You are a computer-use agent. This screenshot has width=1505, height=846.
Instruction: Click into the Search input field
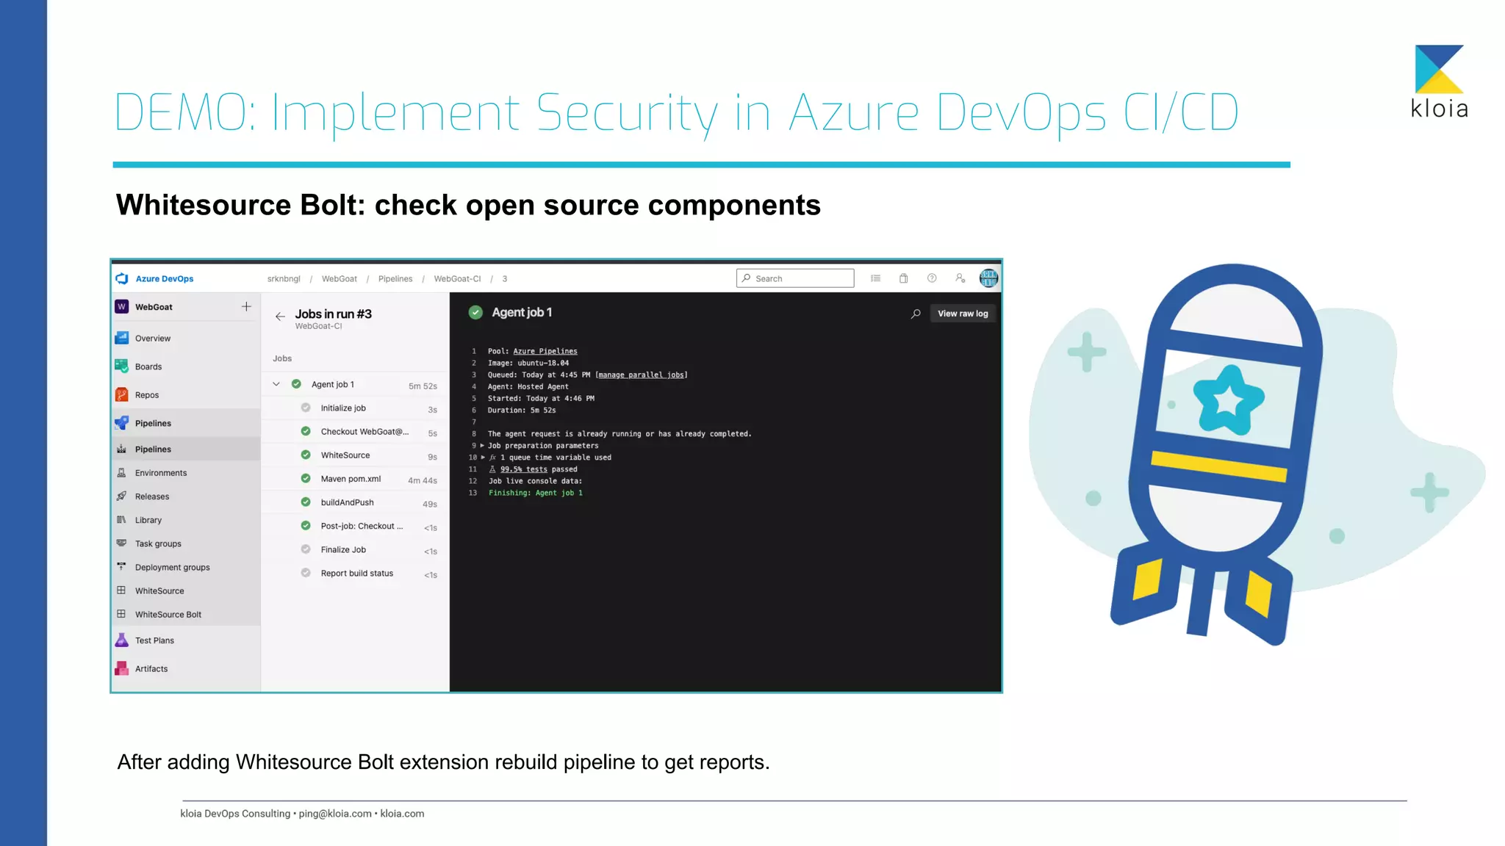pos(795,278)
